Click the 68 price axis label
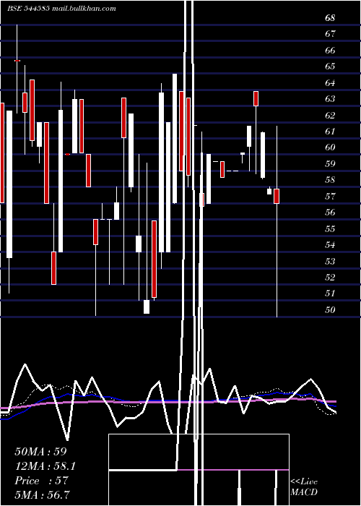Screen dimensions: 361x506 (x=330, y=18)
